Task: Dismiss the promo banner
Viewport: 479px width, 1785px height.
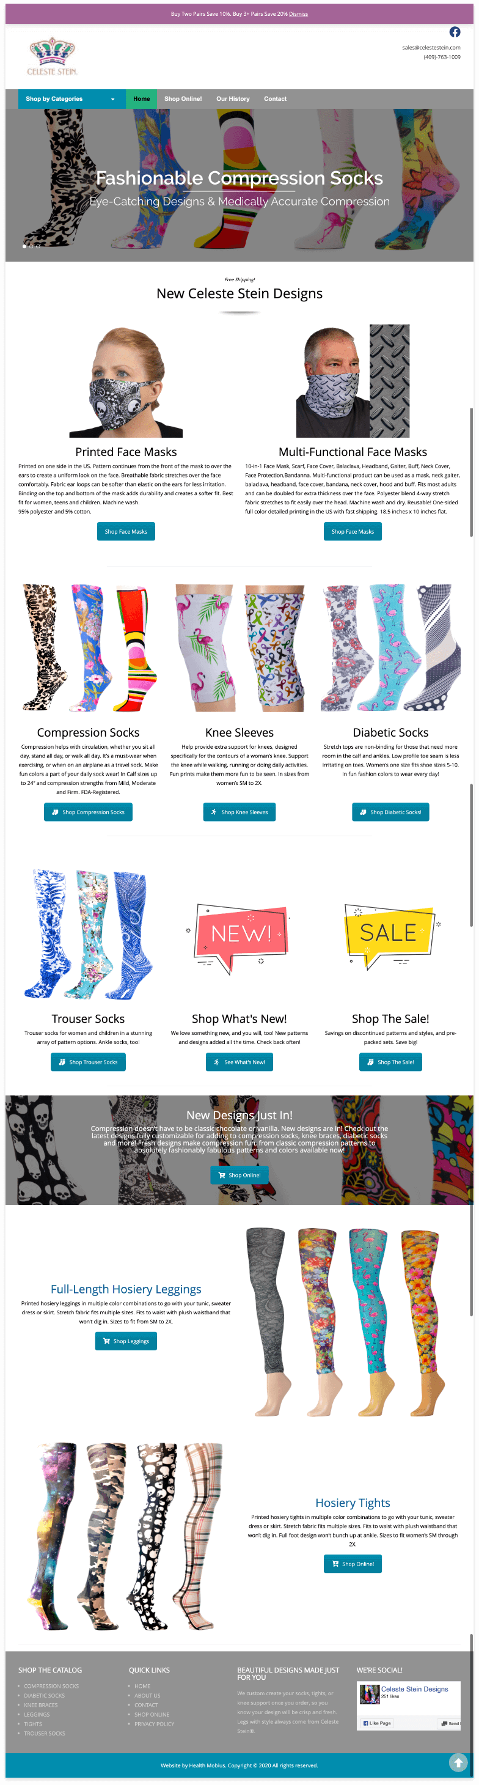Action: [x=298, y=14]
